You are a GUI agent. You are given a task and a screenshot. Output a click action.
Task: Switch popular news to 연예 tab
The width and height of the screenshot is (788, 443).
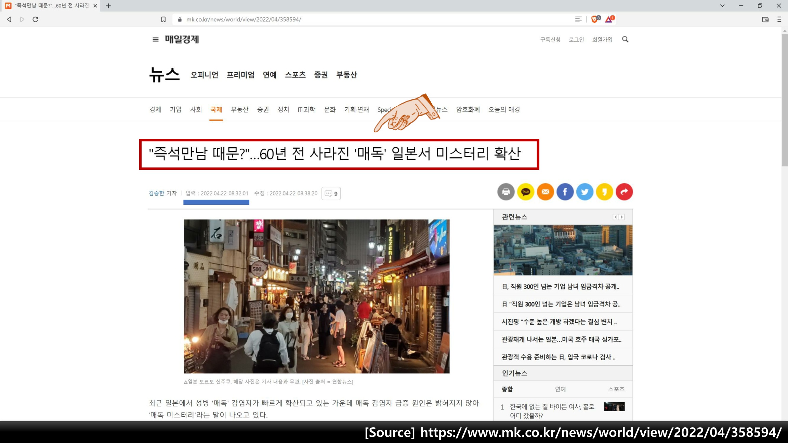560,389
